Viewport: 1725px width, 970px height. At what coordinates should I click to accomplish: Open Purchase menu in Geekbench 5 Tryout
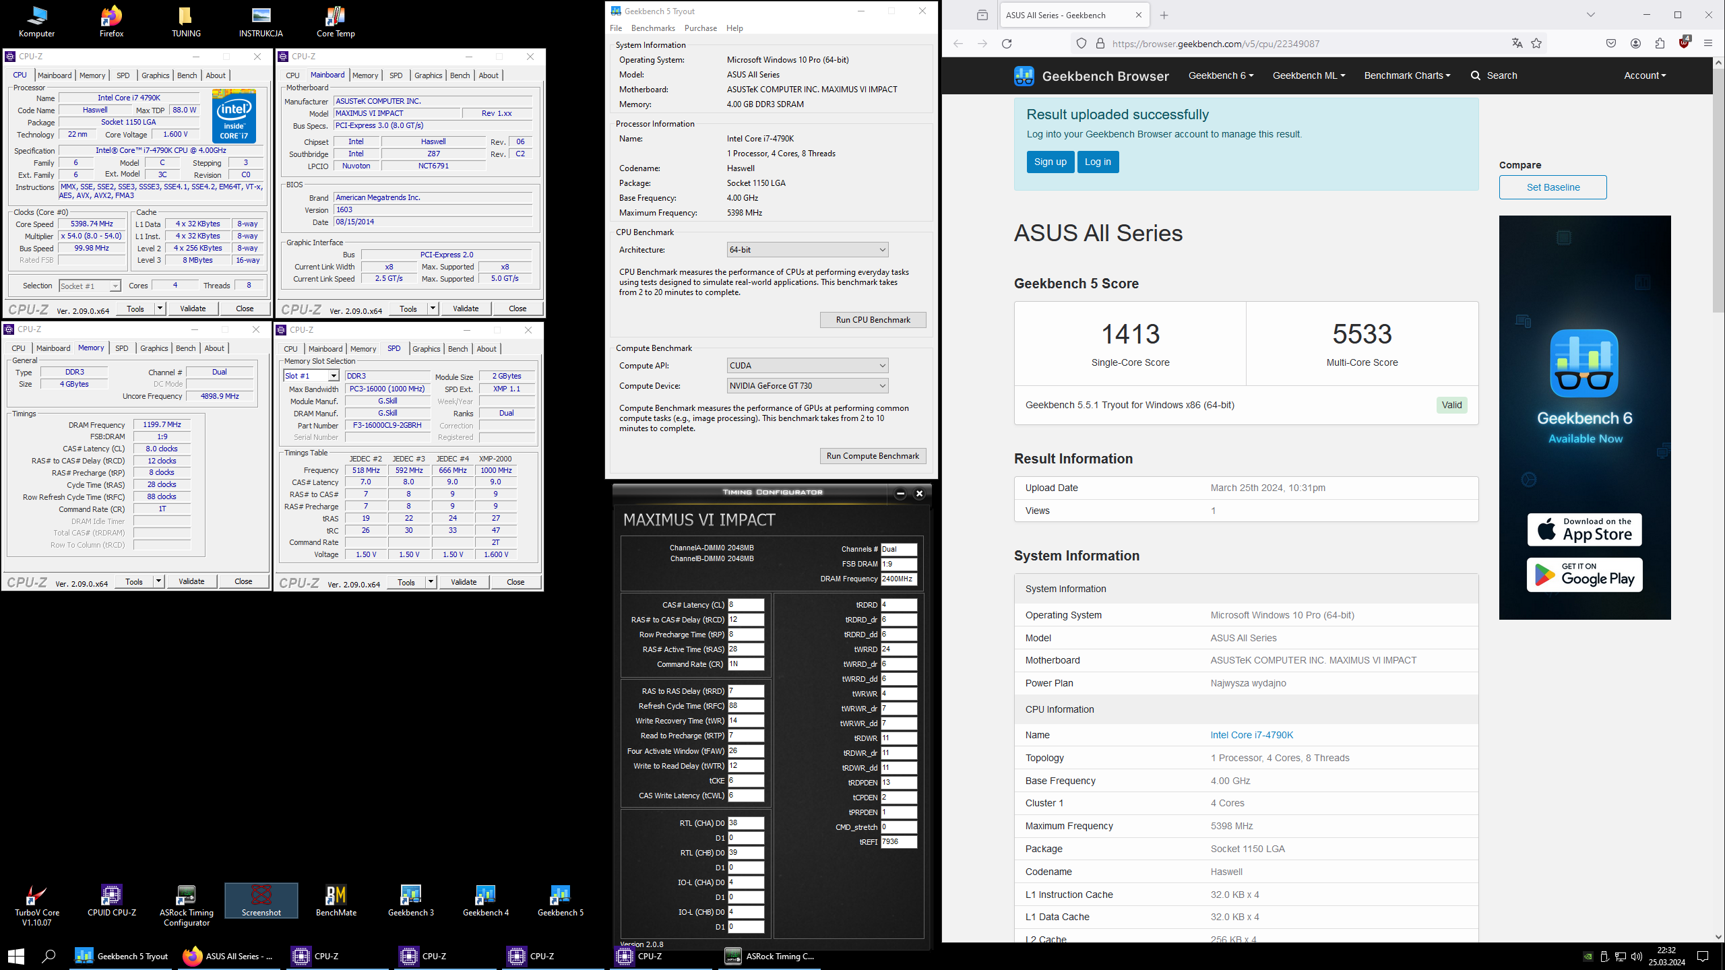(701, 28)
